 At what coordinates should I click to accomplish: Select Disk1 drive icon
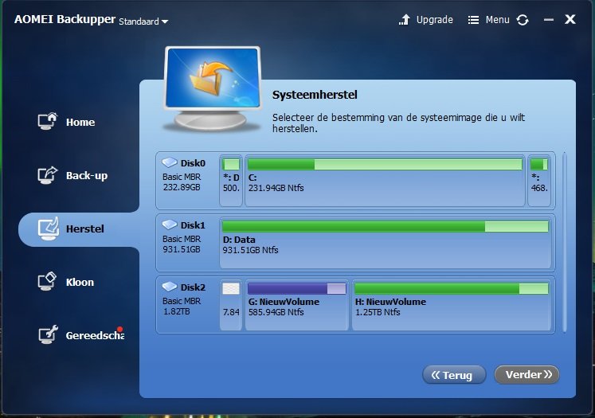(x=170, y=225)
